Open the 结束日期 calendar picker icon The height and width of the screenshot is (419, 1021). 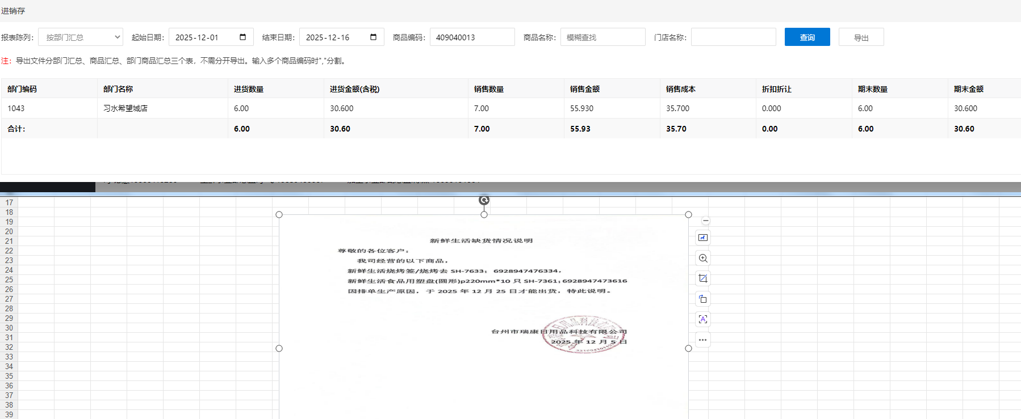[373, 37]
